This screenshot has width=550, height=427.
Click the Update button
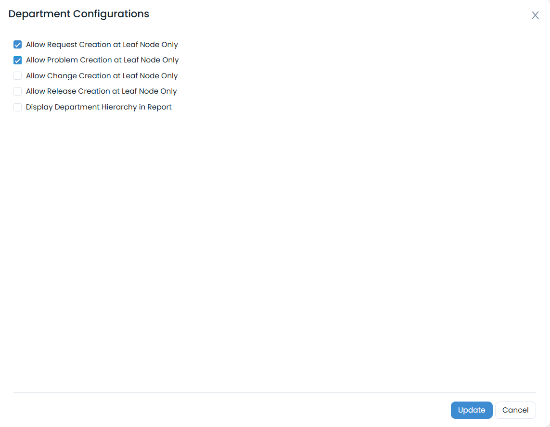(471, 410)
